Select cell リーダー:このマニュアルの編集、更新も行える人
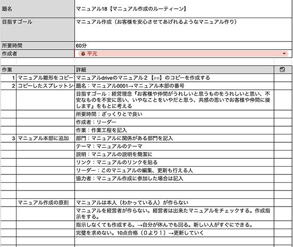This screenshot has width=293, height=247. pos(174,171)
